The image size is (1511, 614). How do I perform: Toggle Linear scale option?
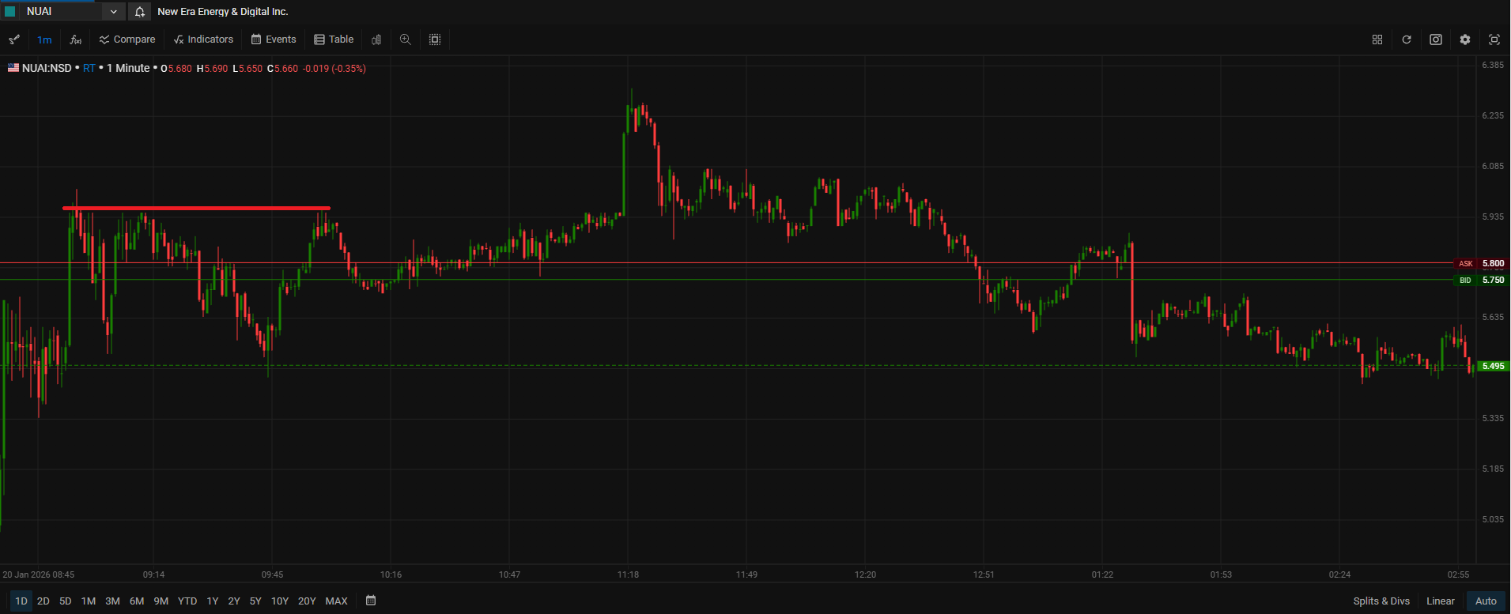click(1440, 601)
